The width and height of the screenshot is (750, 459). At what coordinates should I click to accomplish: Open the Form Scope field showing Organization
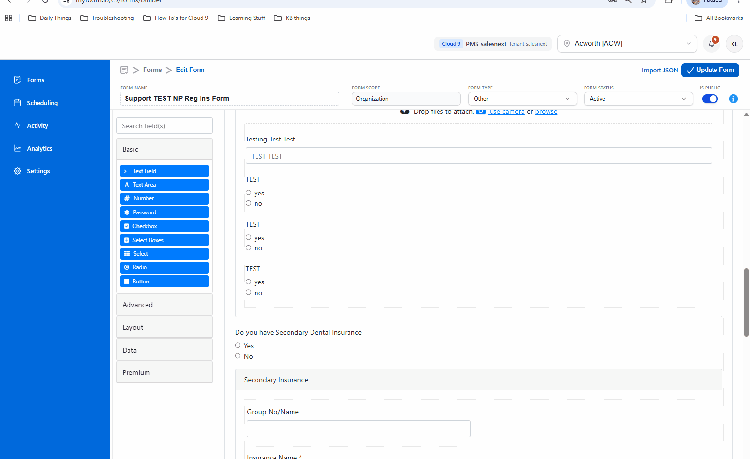point(406,99)
